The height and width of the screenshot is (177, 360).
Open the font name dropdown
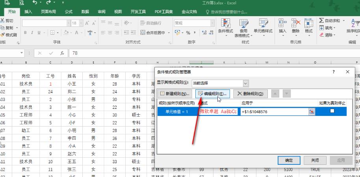[x=69, y=23]
